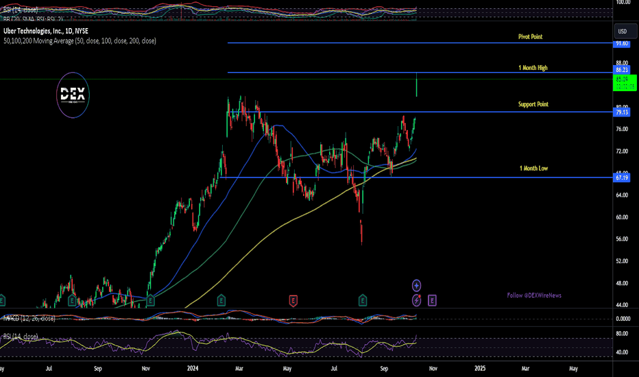The image size is (639, 377).
Task: Click the green earnings marker below the Jul 2023 peak
Action: pyautogui.click(x=72, y=301)
